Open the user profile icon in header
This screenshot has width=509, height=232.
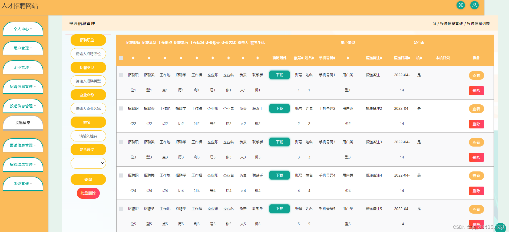[474, 5]
